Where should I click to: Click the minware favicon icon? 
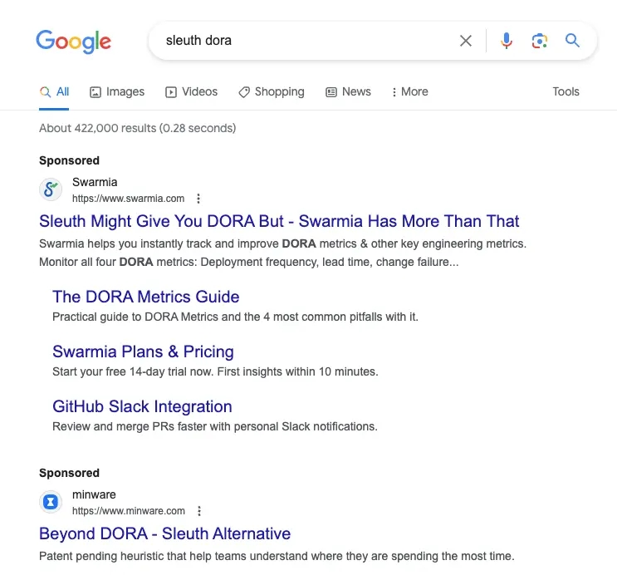tap(51, 502)
